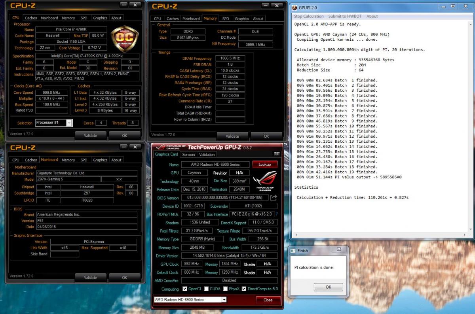This screenshot has width=475, height=314.
Task: Click the AMD CrossFire Disabled field
Action: coord(229,280)
